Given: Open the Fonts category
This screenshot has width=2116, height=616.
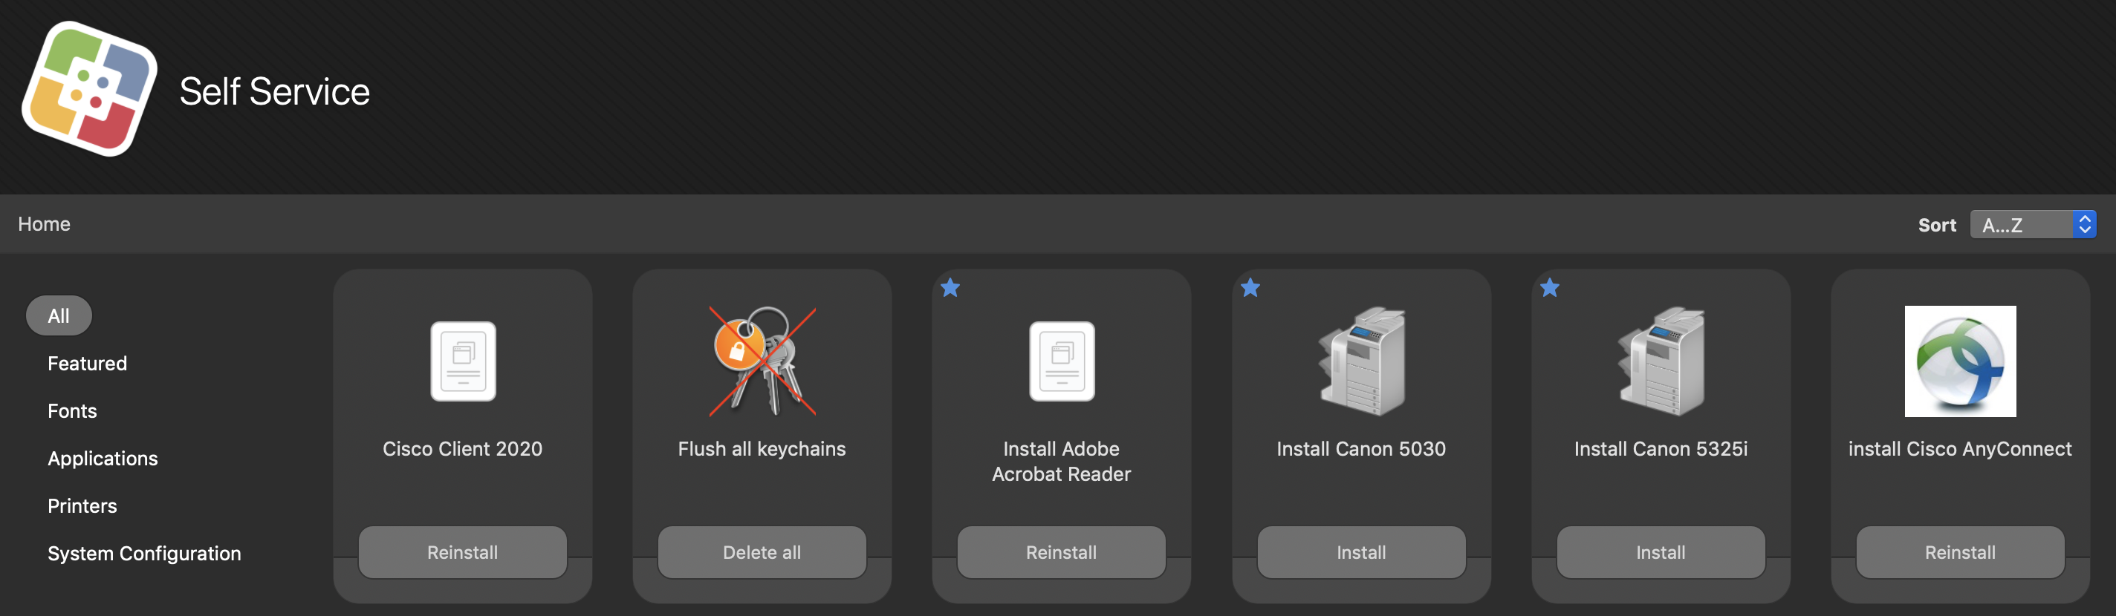Looking at the screenshot, I should (x=72, y=411).
